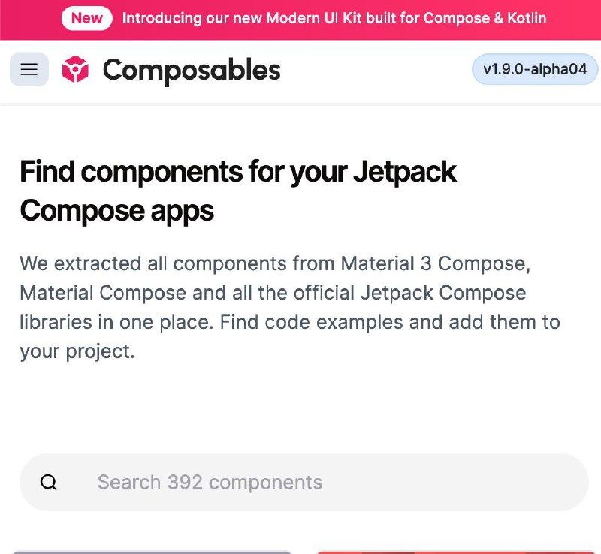Open the v1.9.0-alpha04 version selector
Screen dimensions: 601x554
click(535, 70)
